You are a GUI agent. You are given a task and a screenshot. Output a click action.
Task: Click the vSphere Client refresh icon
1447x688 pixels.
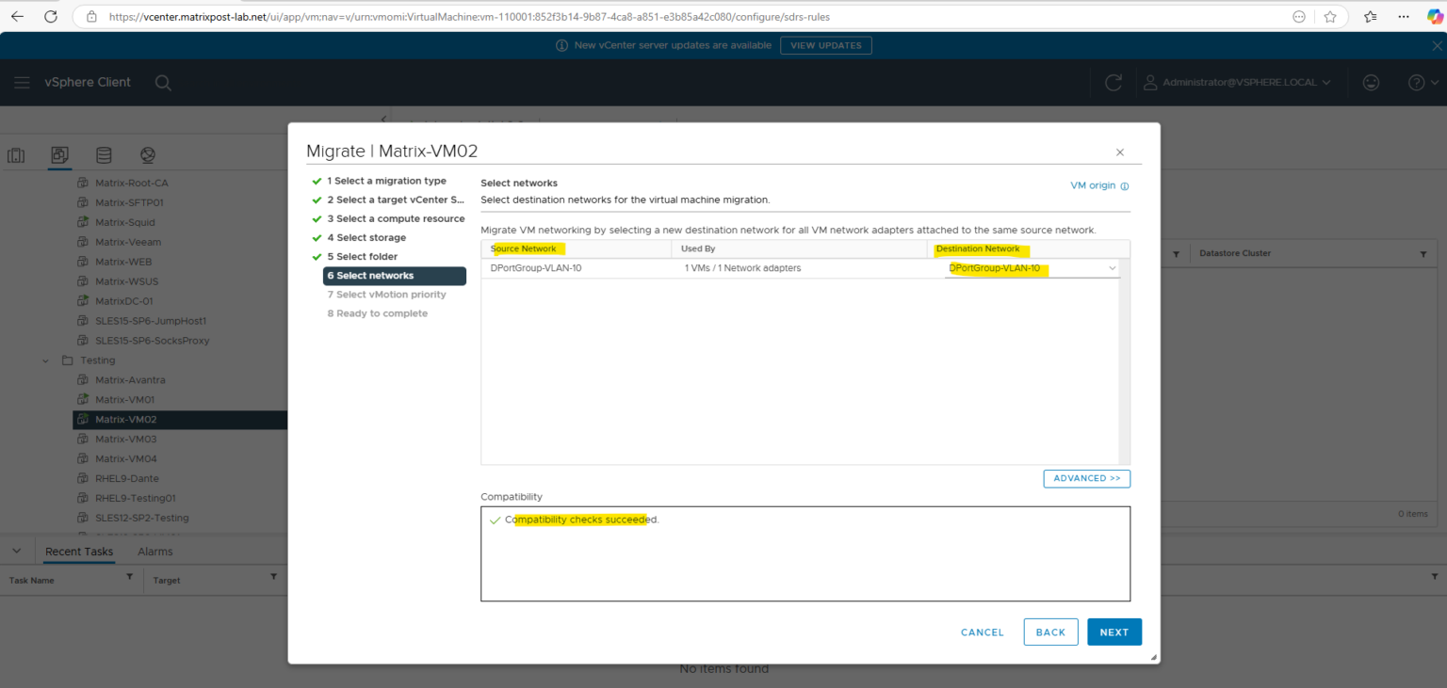point(1114,82)
